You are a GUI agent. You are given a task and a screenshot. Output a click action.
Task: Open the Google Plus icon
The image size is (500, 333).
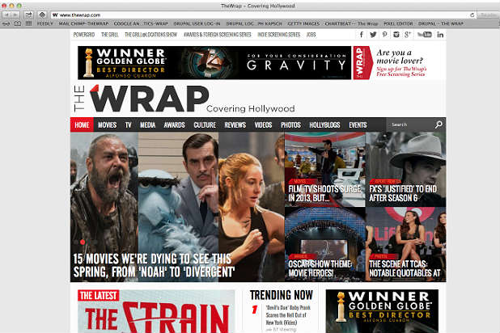coord(407,35)
